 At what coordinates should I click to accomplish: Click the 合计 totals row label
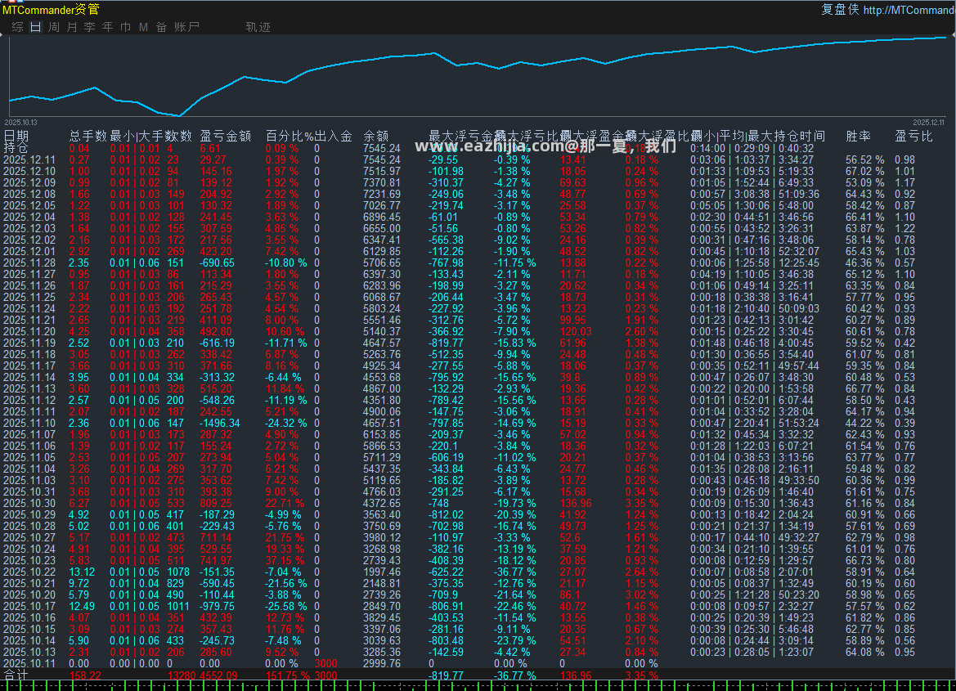point(16,675)
